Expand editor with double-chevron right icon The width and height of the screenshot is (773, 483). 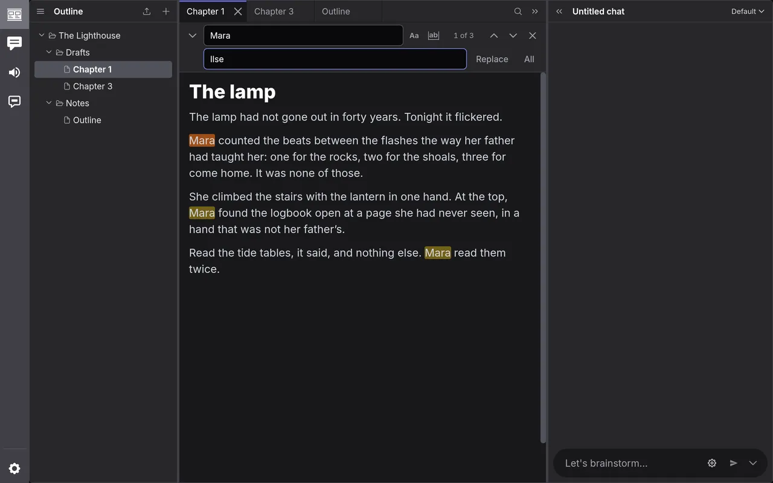pos(535,11)
